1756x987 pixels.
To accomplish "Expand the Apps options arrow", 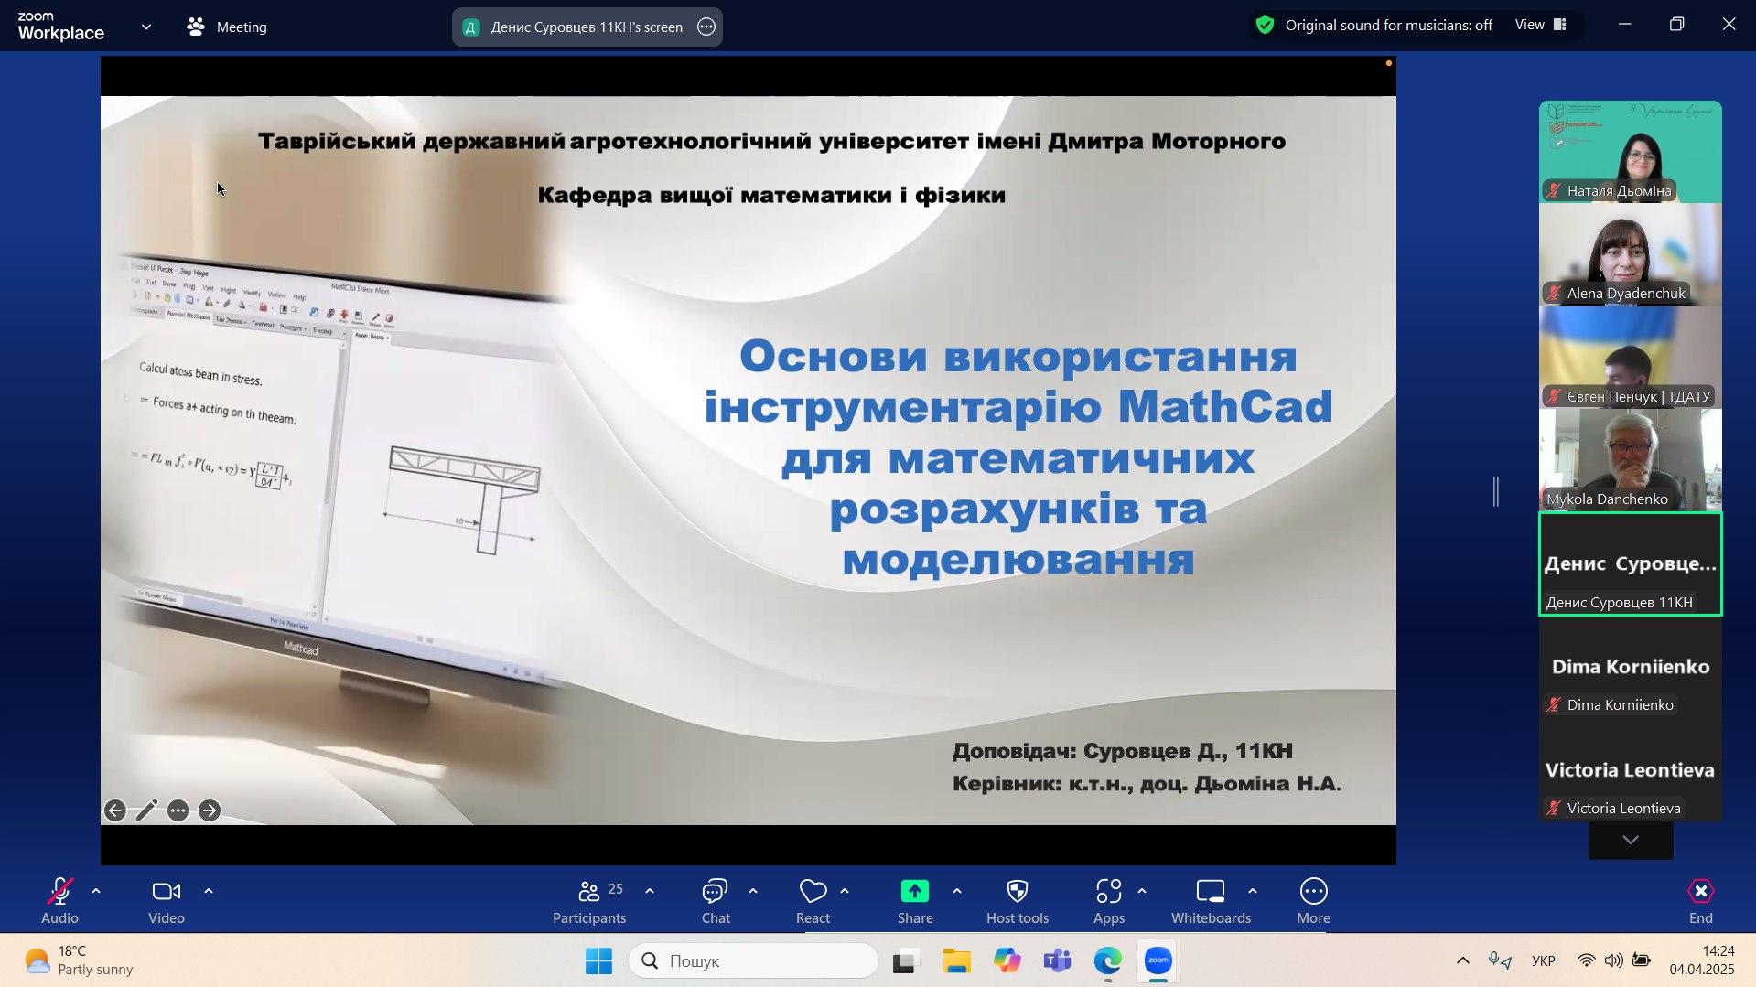I will pyautogui.click(x=1142, y=891).
